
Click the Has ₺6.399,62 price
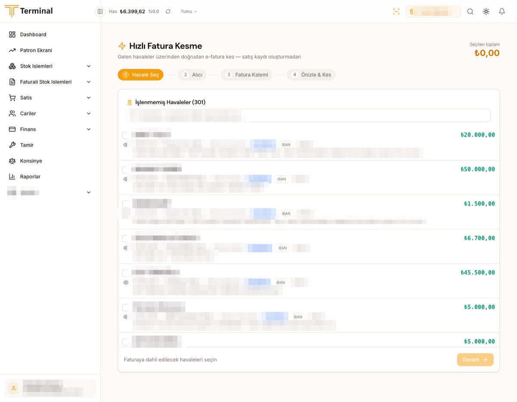click(132, 12)
